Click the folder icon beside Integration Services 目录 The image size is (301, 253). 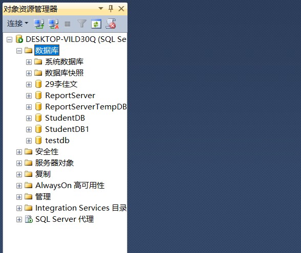click(x=29, y=208)
